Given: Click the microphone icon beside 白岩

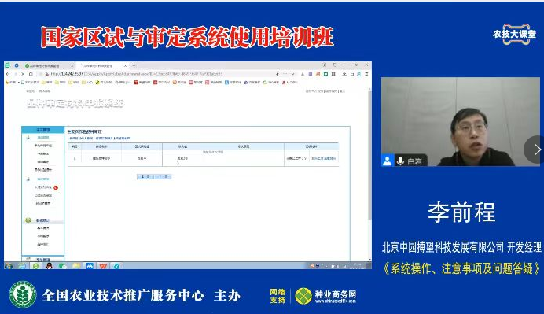Looking at the screenshot, I should coord(400,161).
